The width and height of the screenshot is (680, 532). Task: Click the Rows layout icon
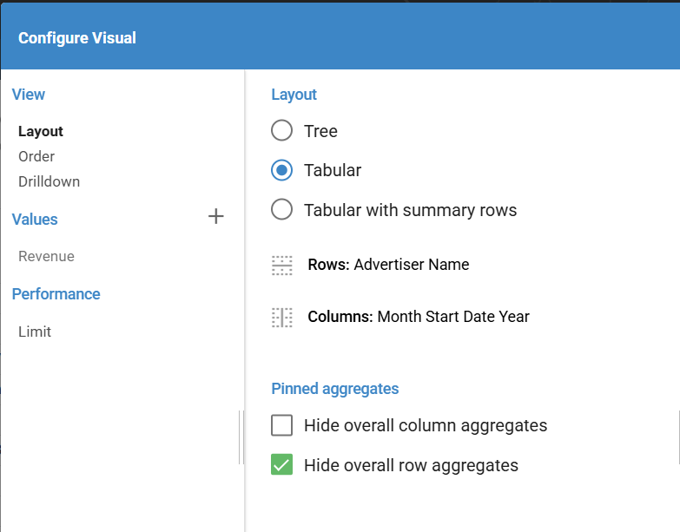282,266
